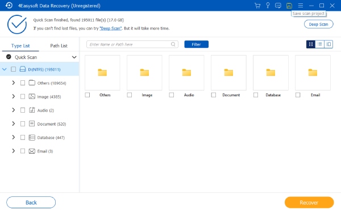
Task: Tick the checkbox under Others folder thumbnail
Action: (x=88, y=95)
